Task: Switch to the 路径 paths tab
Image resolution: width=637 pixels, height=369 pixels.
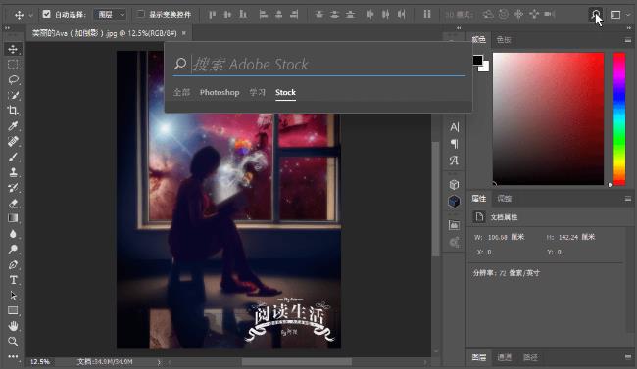Action: coord(530,357)
